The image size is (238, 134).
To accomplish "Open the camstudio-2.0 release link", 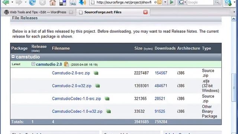I will 49,64.
